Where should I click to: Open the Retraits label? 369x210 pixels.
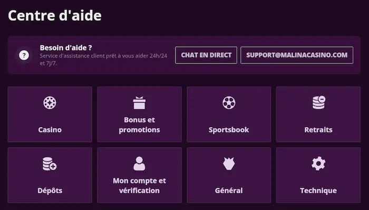(318, 130)
